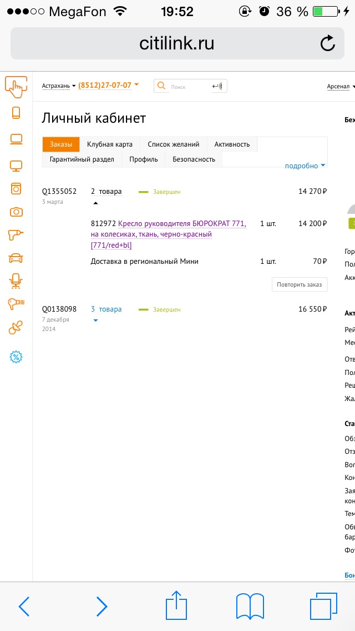355x631 pixels.
Task: Focus the Поиск search field
Action: coord(189,86)
